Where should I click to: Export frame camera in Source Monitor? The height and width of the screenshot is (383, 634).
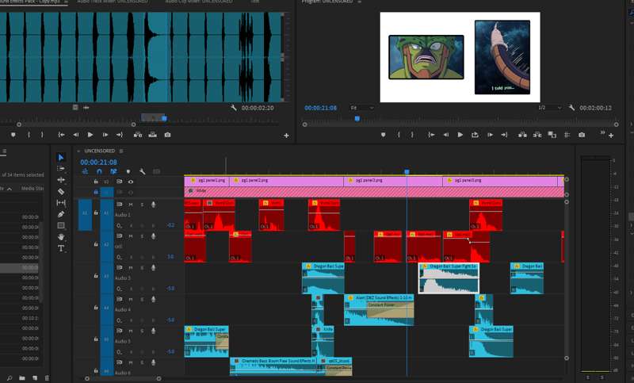pyautogui.click(x=167, y=135)
